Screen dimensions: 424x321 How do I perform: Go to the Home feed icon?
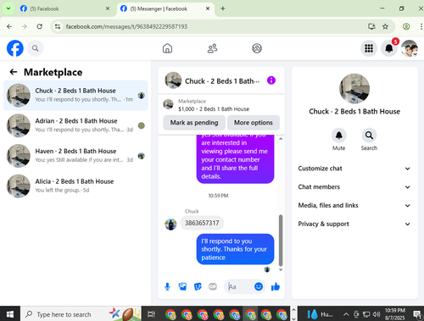tap(167, 48)
